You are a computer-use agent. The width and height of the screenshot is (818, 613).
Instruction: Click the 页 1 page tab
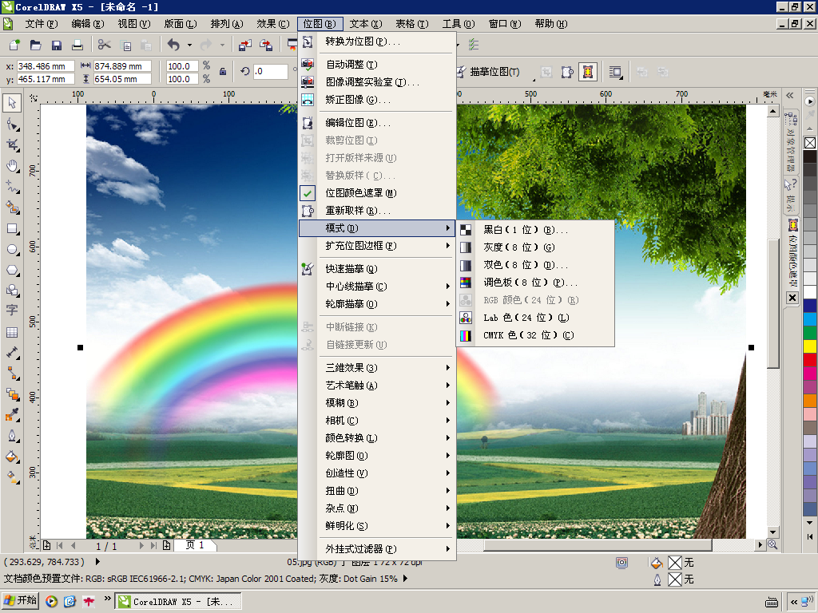click(195, 545)
